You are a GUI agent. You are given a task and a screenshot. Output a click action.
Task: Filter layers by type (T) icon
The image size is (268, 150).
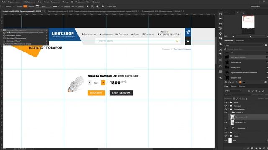[x=256, y=91]
